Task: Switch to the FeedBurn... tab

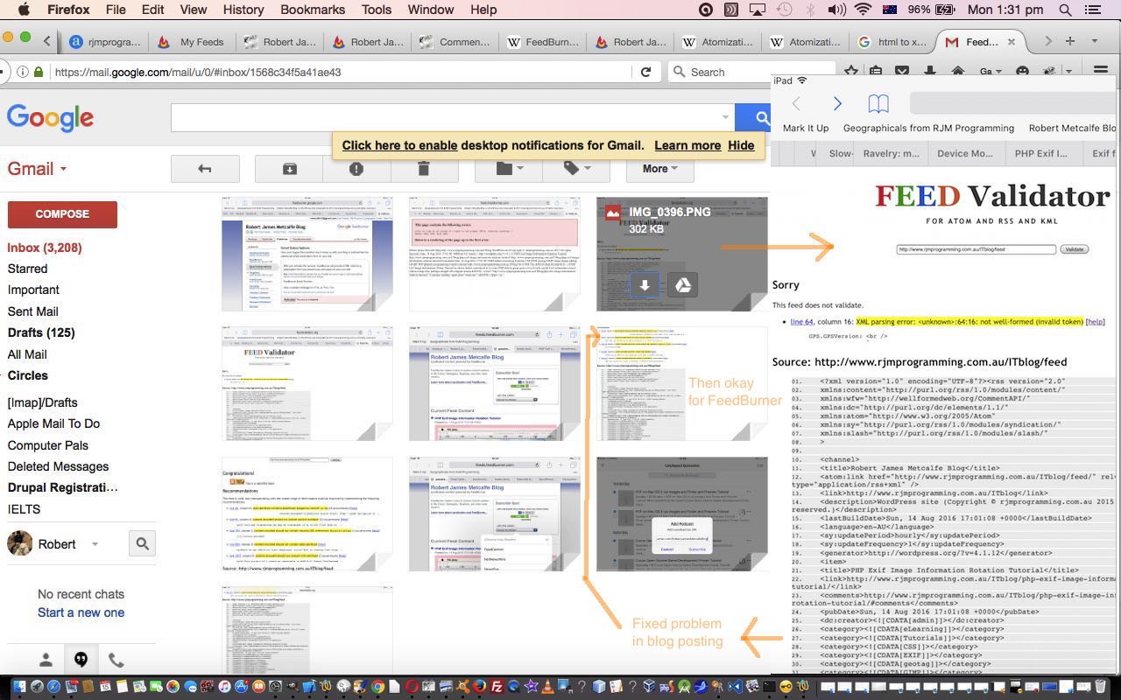Action: 543,41
